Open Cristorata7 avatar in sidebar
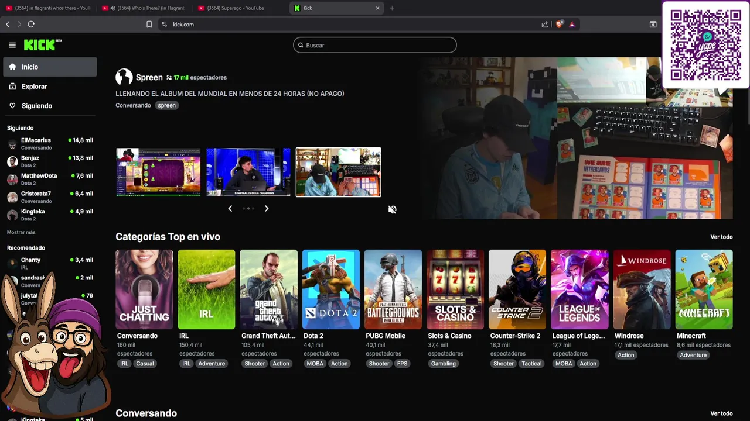The height and width of the screenshot is (421, 750). (12, 197)
